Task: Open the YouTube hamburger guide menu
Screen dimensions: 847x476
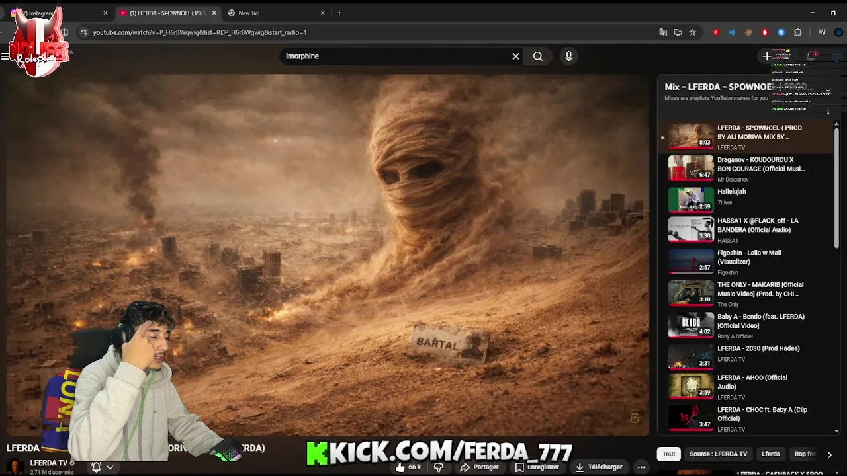Action: tap(5, 56)
